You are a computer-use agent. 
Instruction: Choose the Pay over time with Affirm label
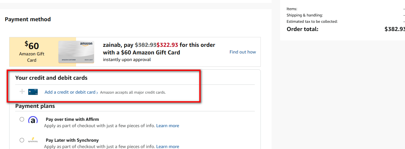click(x=72, y=119)
